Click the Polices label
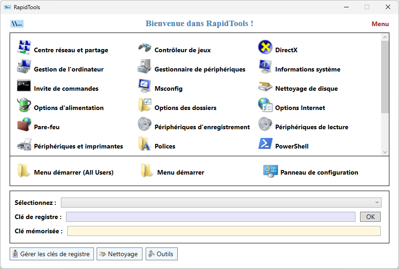399x269 pixels. coord(165,146)
